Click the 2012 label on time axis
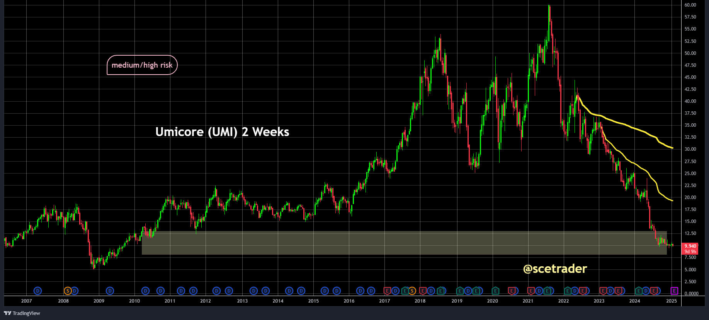Image resolution: width=709 pixels, height=320 pixels. pos(206,301)
